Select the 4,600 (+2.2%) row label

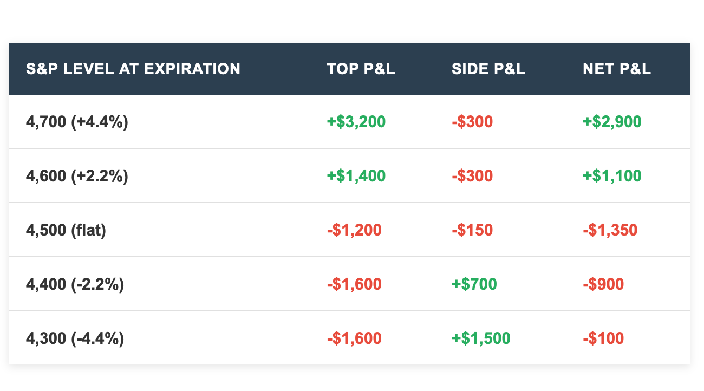(x=77, y=176)
